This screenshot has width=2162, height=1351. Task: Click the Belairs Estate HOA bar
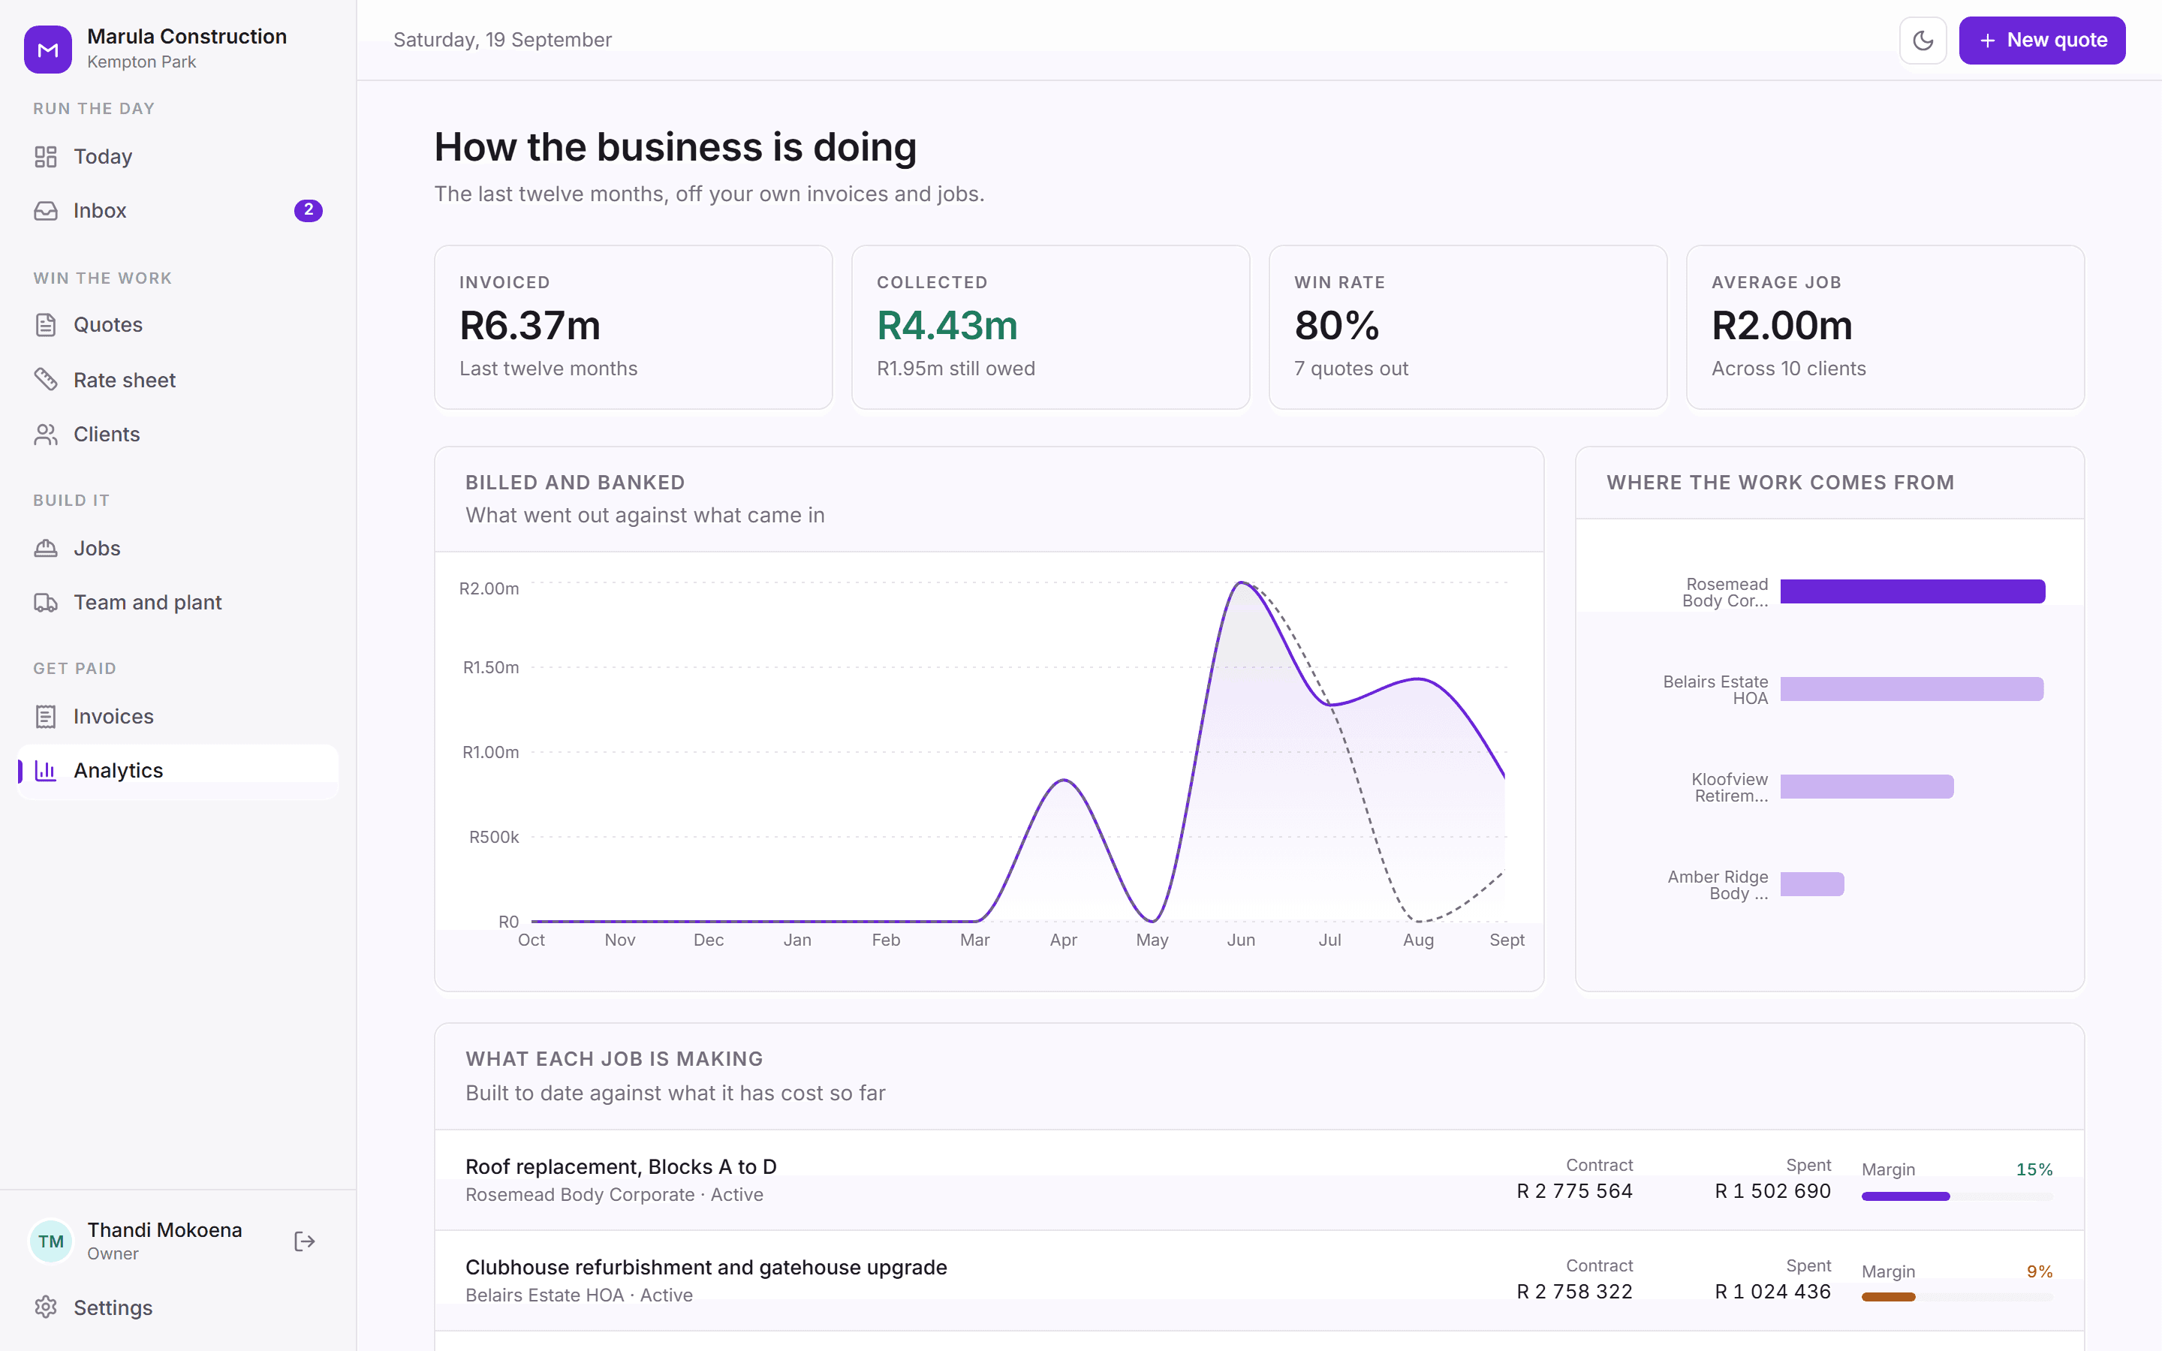(1911, 689)
